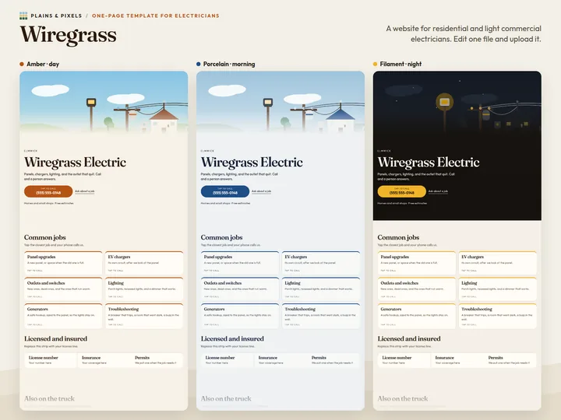Click 'Common jobs' heading in Filament preview

tap(398, 237)
